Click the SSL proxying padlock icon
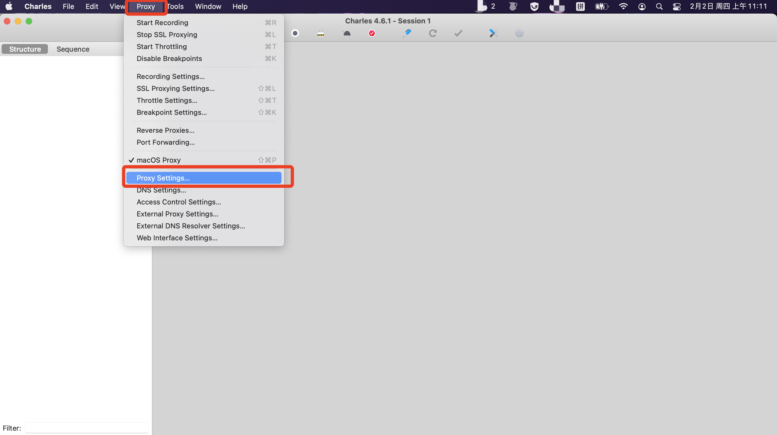 [x=320, y=33]
